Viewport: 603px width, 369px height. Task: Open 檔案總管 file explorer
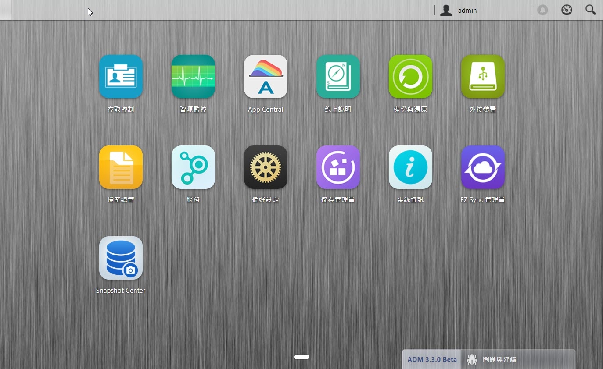(121, 167)
